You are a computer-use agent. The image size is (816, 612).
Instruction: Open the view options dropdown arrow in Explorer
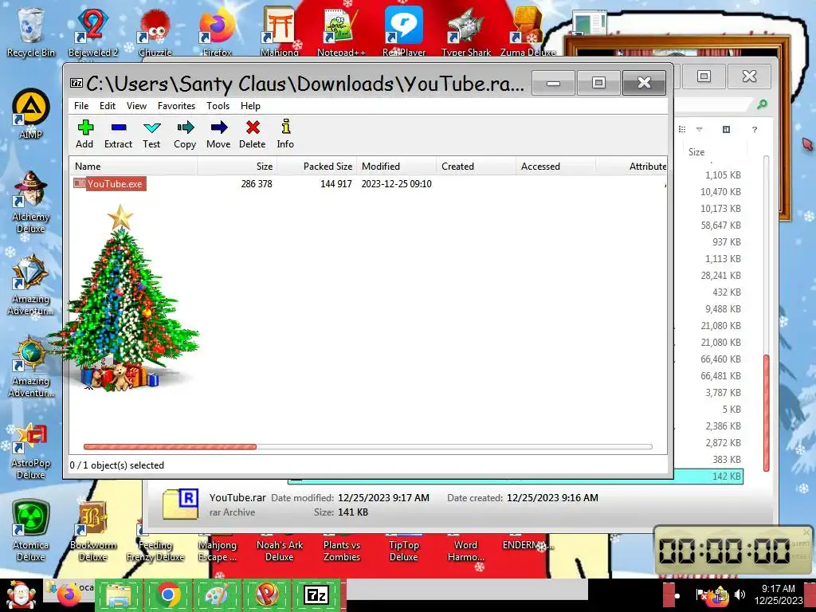pyautogui.click(x=700, y=129)
